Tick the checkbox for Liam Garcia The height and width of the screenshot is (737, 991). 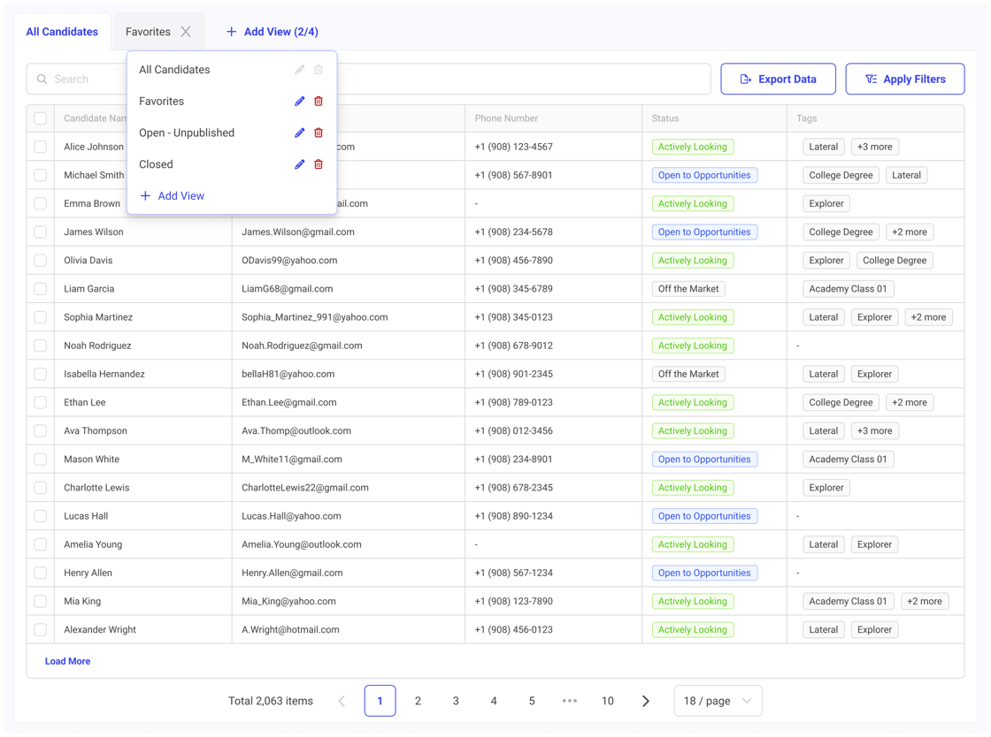[41, 289]
